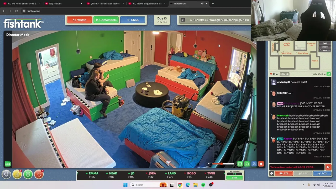View site information icon in address bar

click(24, 11)
